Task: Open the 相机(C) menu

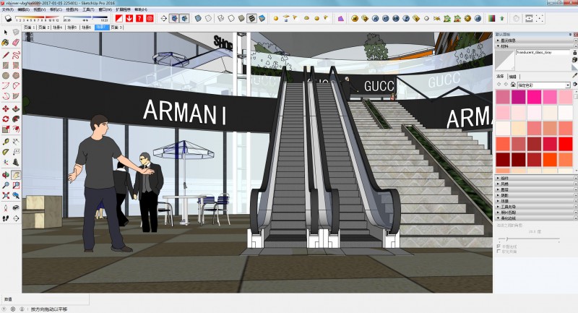Action: [56, 9]
